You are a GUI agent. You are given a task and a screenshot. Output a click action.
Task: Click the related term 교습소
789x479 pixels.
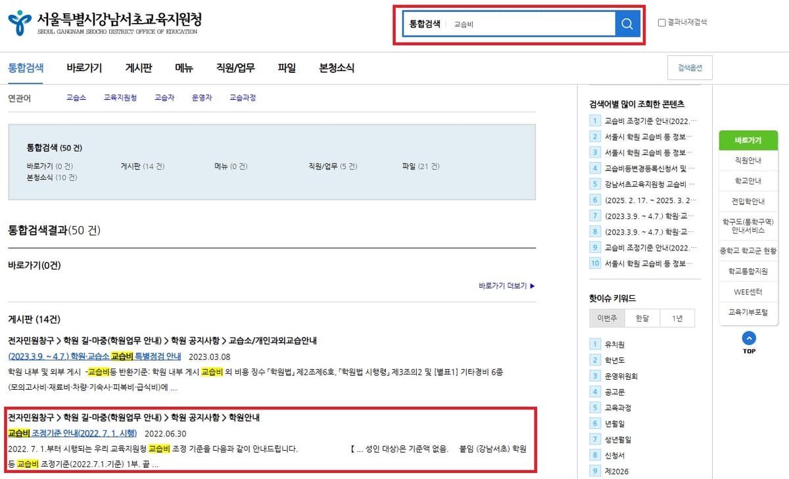(76, 96)
